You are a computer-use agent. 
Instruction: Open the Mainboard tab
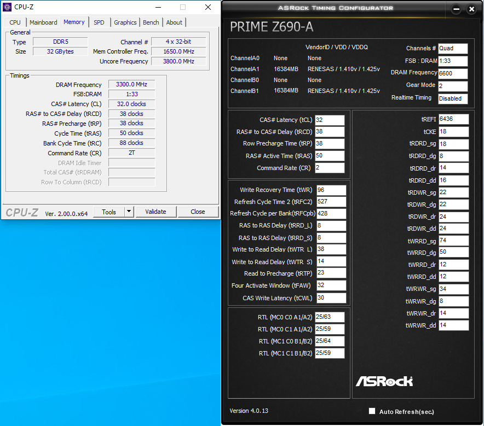(x=43, y=22)
